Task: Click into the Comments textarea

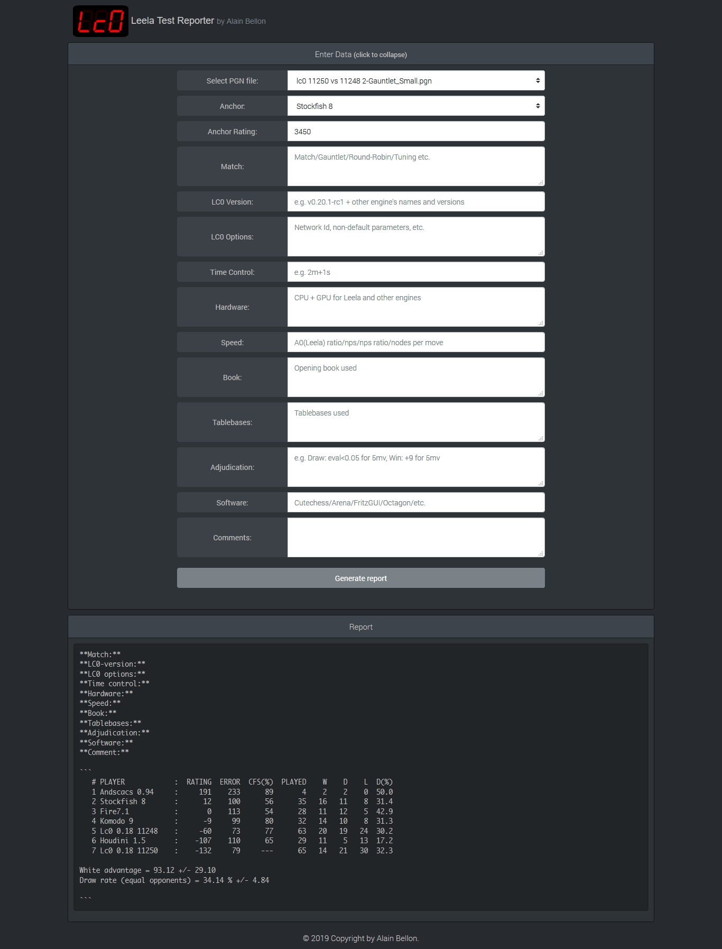Action: (x=416, y=538)
